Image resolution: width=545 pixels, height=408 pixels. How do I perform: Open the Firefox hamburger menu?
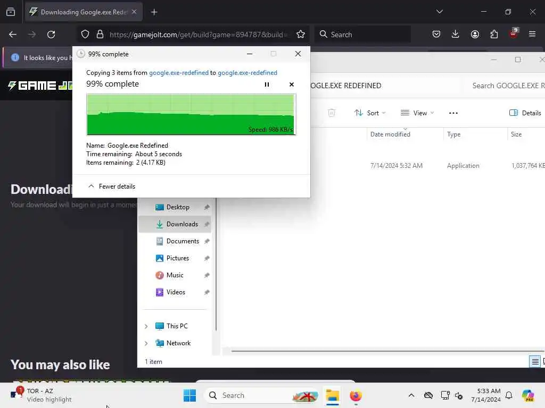tap(532, 35)
